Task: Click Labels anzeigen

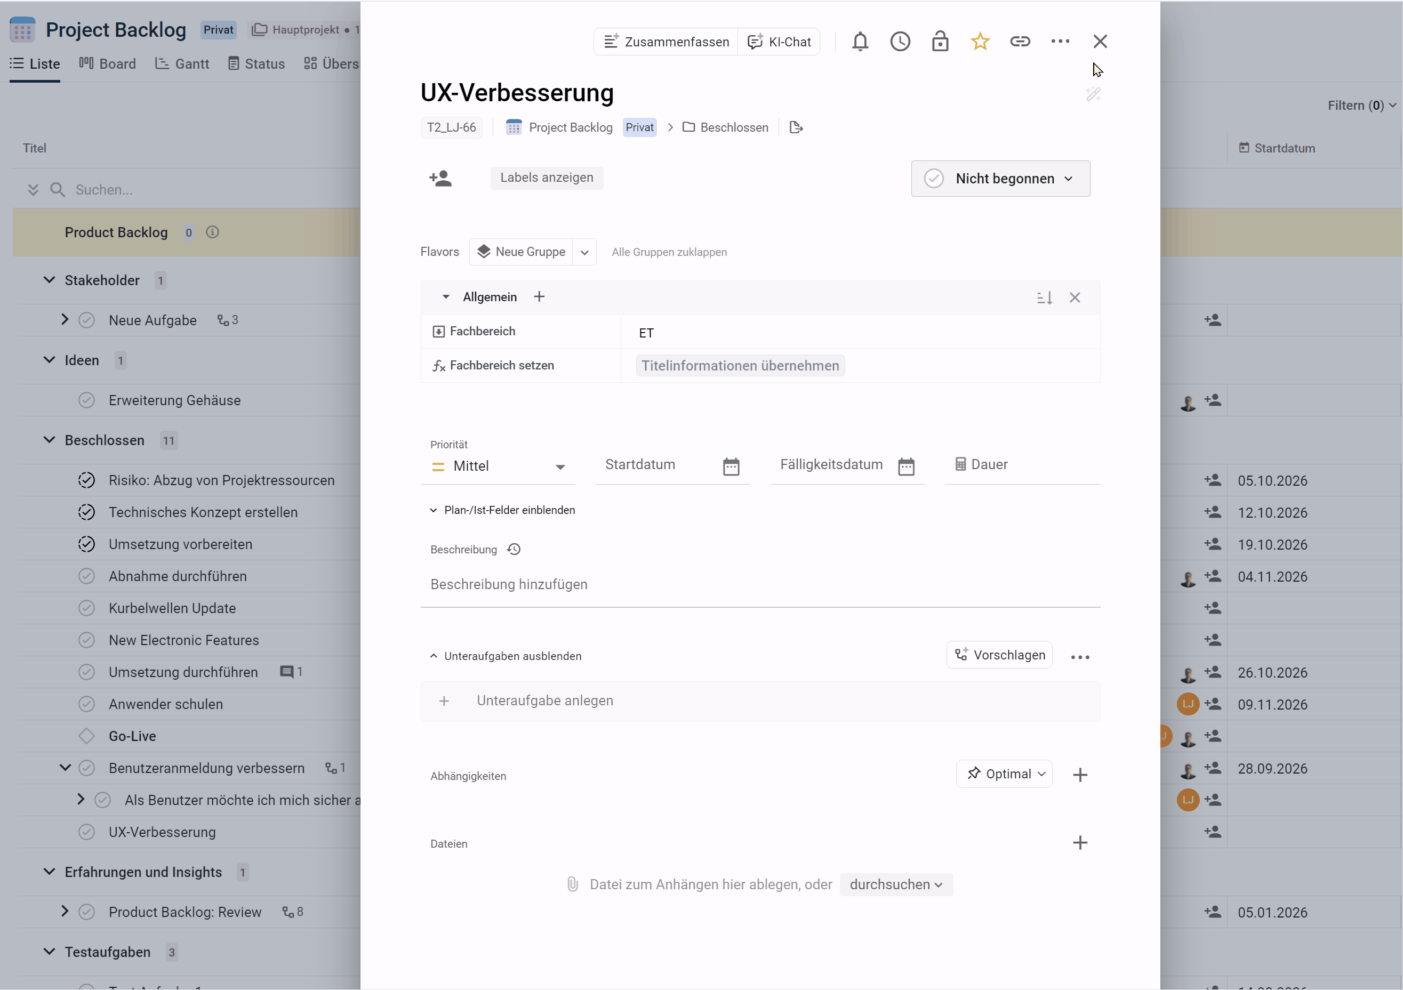Action: (x=546, y=178)
